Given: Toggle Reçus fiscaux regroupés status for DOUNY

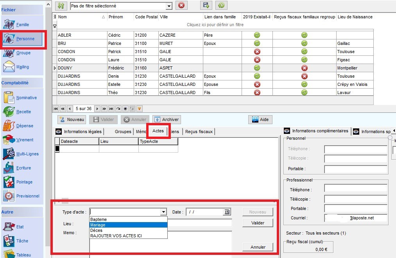Looking at the screenshot, I should 304,68.
